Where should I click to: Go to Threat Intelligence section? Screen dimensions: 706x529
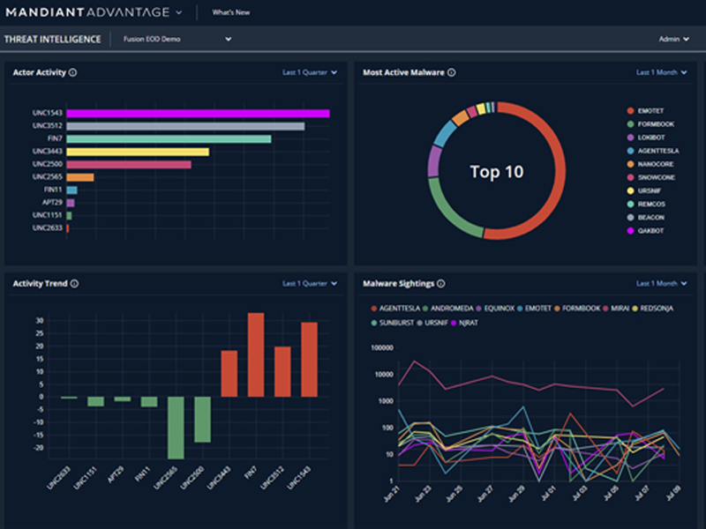click(52, 39)
